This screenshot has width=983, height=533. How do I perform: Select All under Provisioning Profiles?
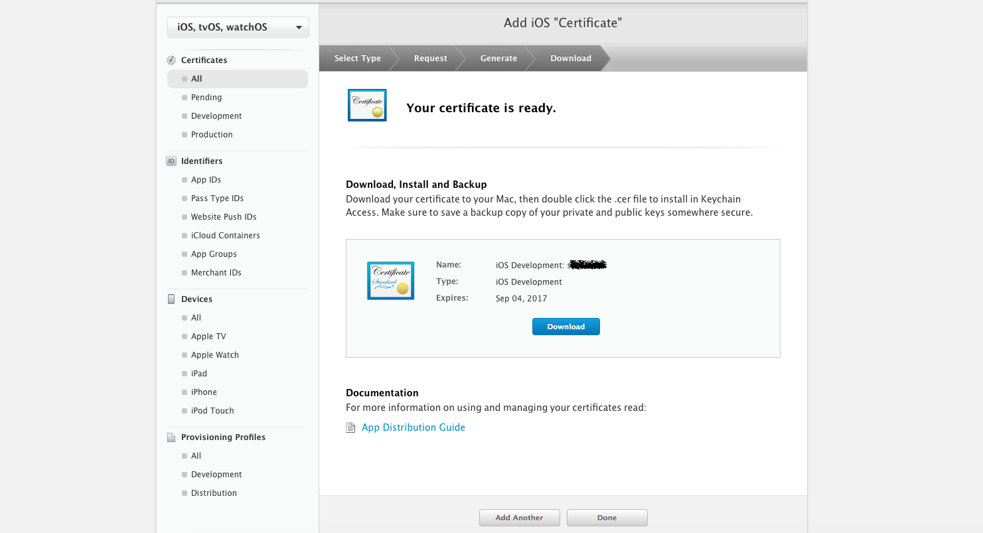(196, 456)
